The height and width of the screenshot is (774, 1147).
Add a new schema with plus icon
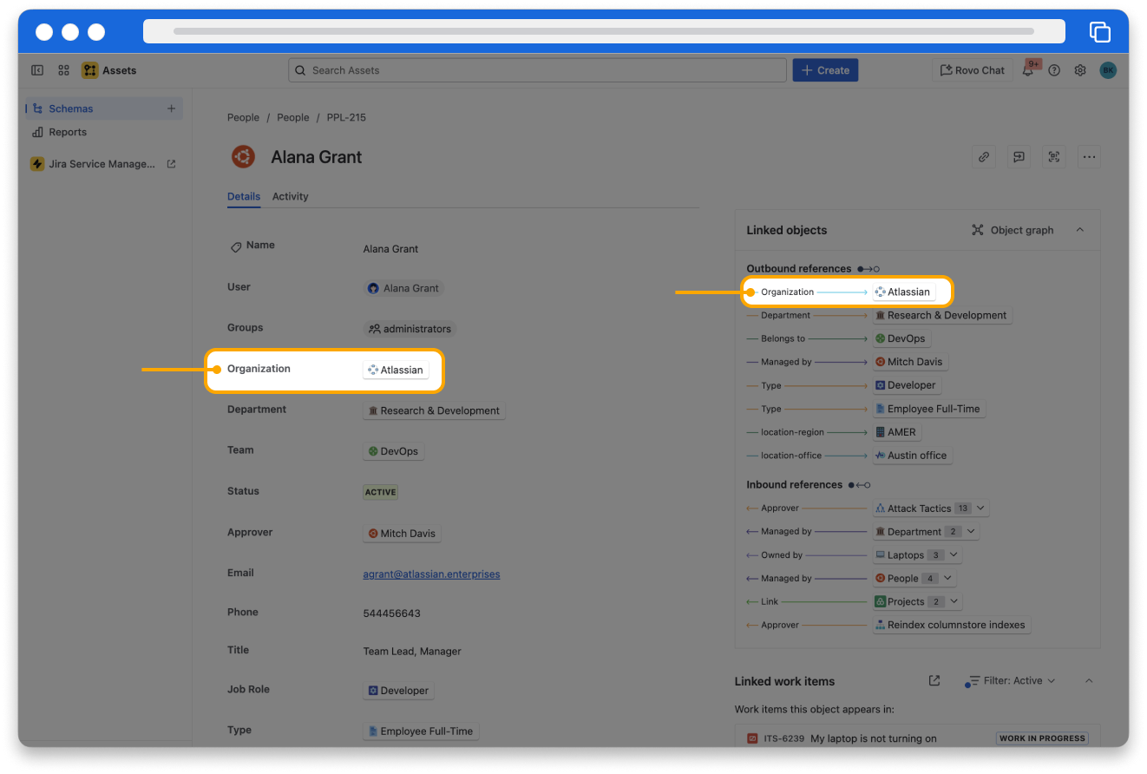click(x=171, y=108)
